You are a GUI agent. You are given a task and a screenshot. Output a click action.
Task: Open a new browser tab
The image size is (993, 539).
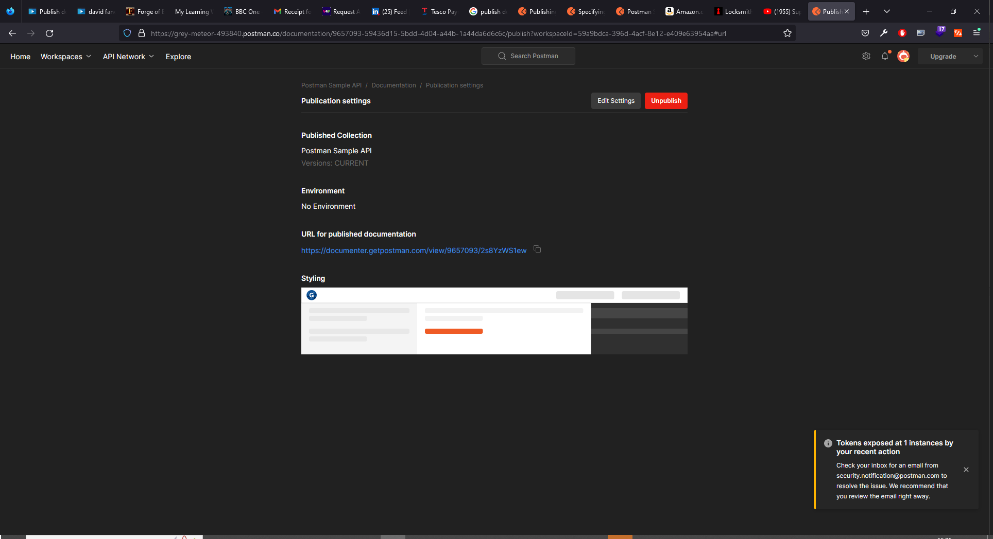[x=866, y=11]
